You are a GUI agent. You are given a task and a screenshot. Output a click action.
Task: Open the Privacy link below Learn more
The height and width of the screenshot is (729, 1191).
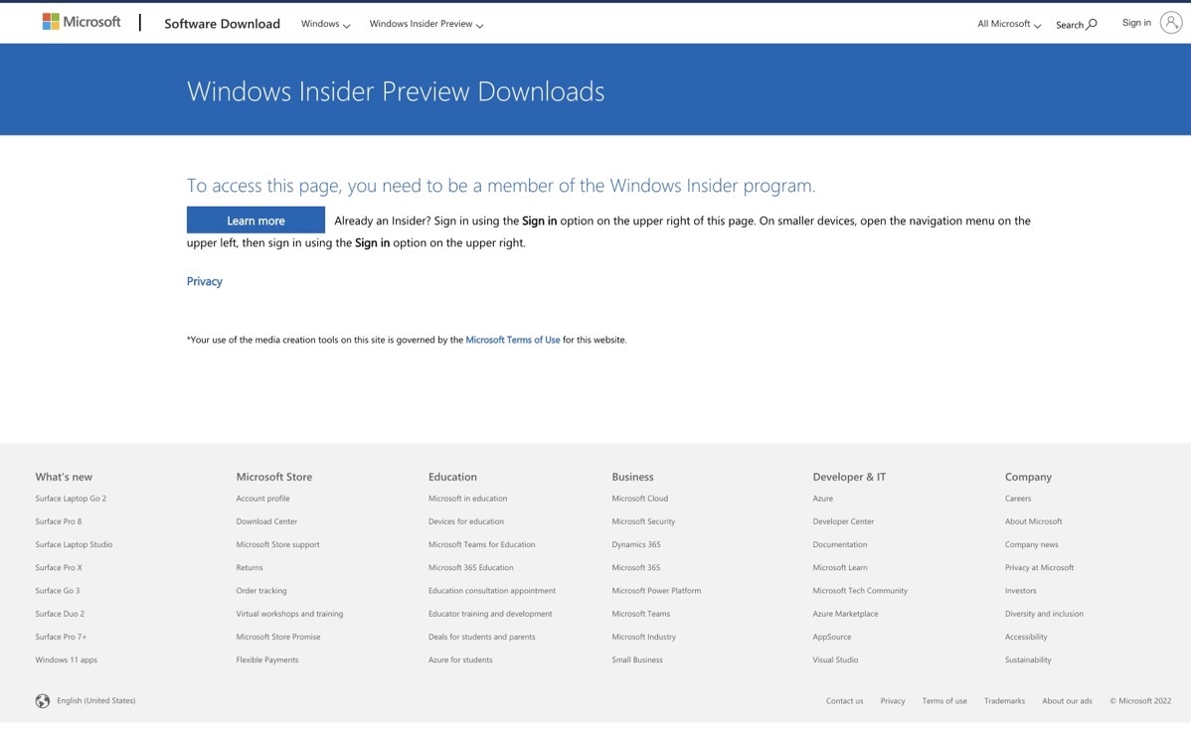[205, 281]
